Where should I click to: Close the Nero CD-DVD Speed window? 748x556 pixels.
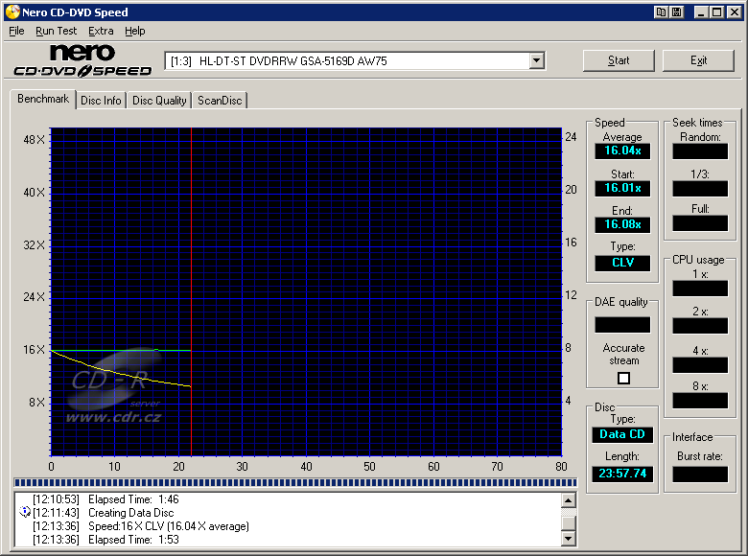pyautogui.click(x=735, y=12)
